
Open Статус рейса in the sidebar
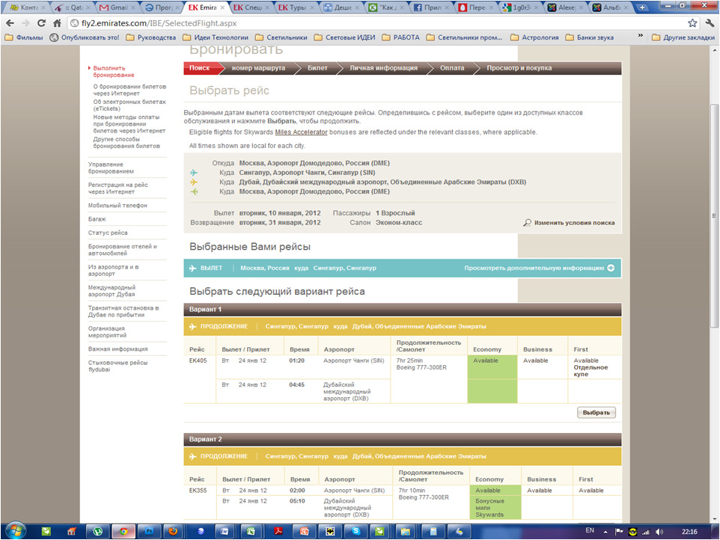click(x=108, y=233)
